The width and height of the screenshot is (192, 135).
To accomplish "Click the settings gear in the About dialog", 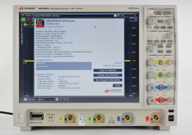I will coord(115,16).
